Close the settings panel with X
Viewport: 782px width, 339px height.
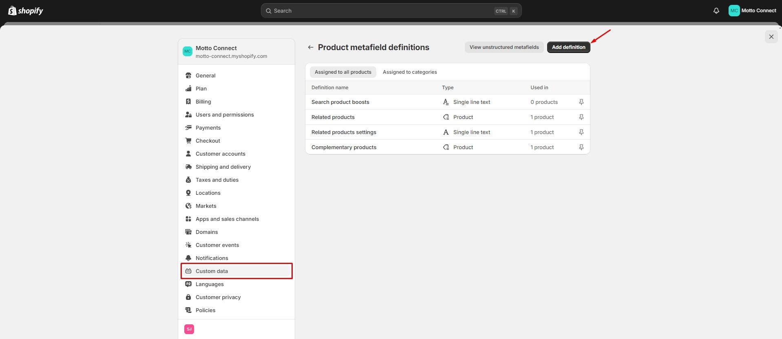[771, 37]
